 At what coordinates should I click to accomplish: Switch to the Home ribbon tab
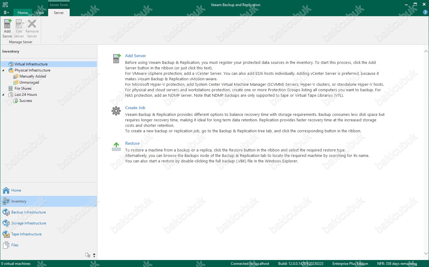(x=23, y=12)
